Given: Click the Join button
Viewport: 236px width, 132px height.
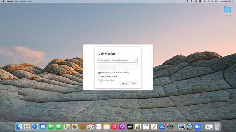Looking at the screenshot, I should click(133, 83).
